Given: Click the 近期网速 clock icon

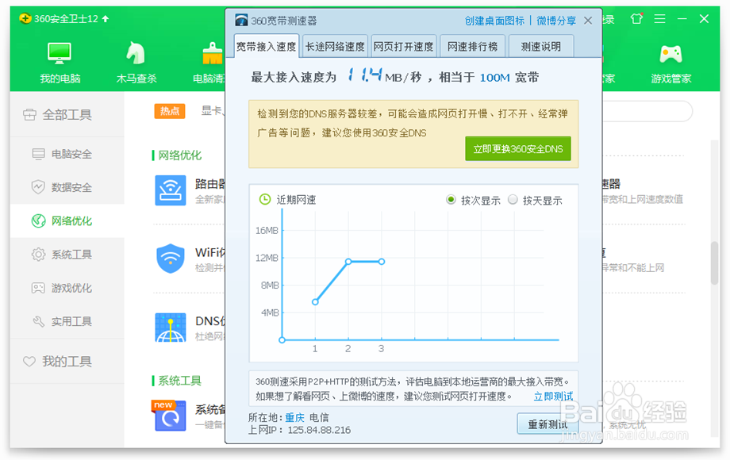Looking at the screenshot, I should [x=264, y=200].
